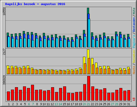
Task: Click green weekend day label "6"
Action: click(29, 104)
